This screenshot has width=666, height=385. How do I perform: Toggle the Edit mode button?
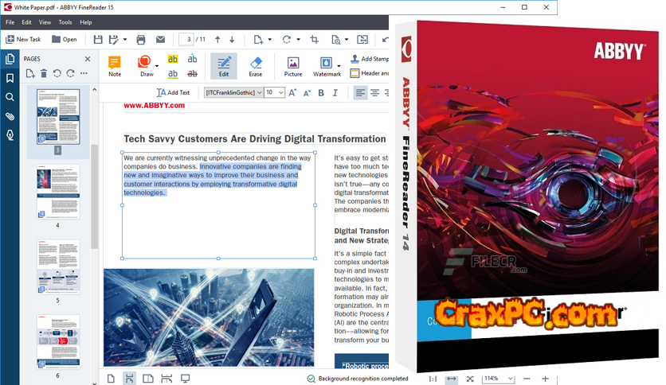point(223,66)
